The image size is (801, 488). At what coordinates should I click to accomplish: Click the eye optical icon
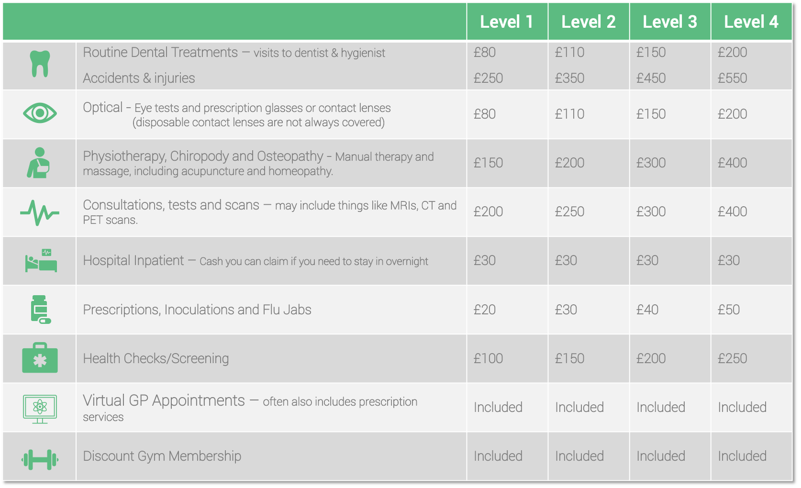40,113
